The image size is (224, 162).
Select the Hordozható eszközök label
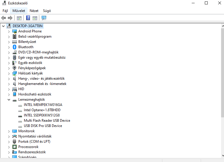[35, 94]
